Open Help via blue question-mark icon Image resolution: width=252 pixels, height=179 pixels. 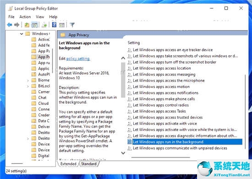click(x=55, y=25)
